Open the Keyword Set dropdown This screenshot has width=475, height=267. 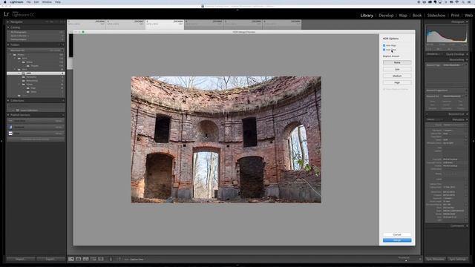(x=453, y=96)
